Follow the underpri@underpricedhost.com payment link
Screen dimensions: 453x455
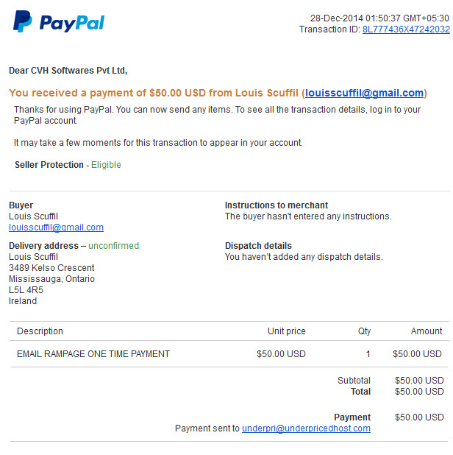click(x=306, y=428)
